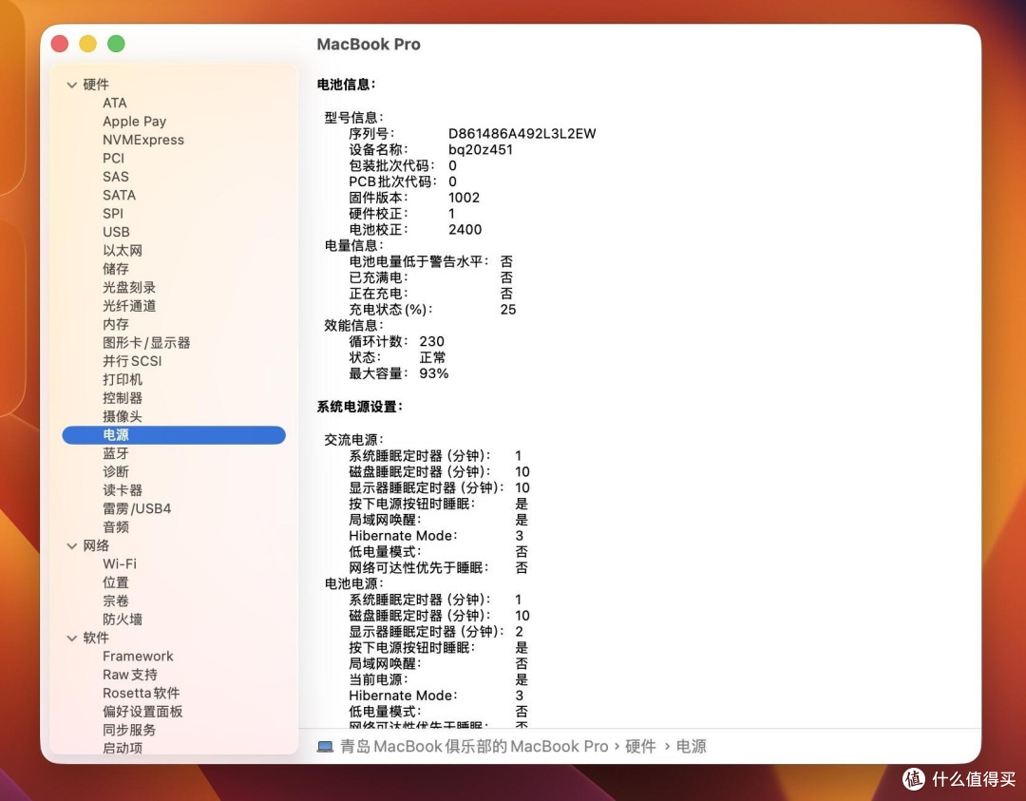Click battery calibration value 2400
Image resolution: width=1026 pixels, height=801 pixels.
(x=465, y=230)
